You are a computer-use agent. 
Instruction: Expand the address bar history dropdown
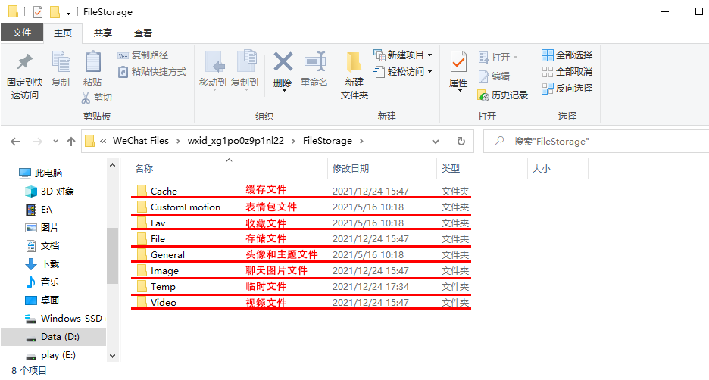point(435,141)
